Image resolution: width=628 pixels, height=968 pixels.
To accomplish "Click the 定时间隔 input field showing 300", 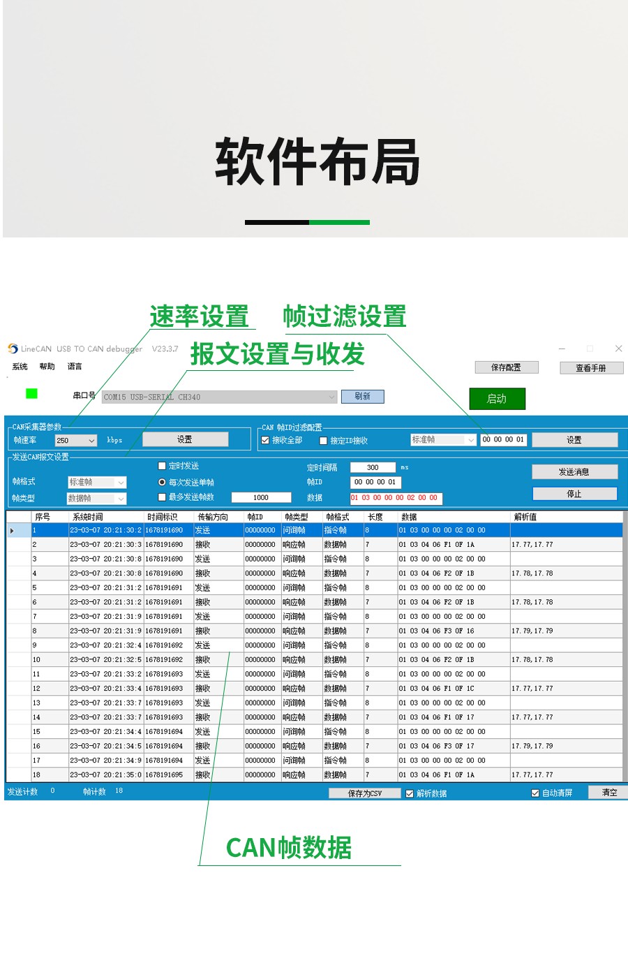I will click(x=373, y=468).
